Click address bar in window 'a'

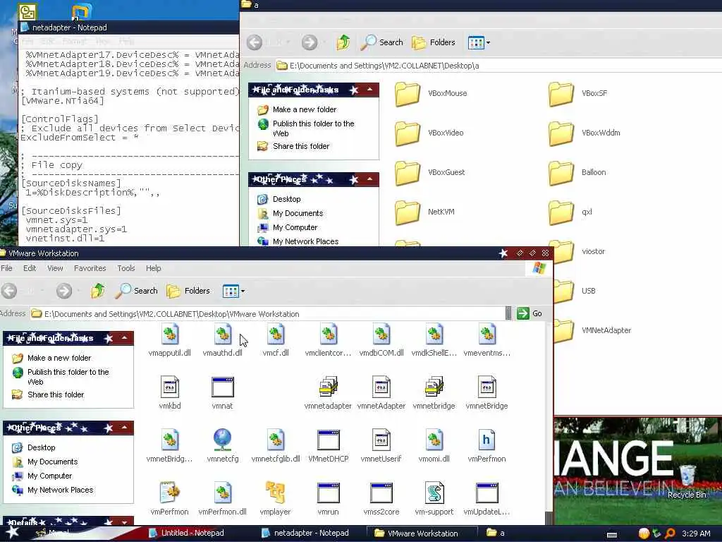tap(498, 66)
